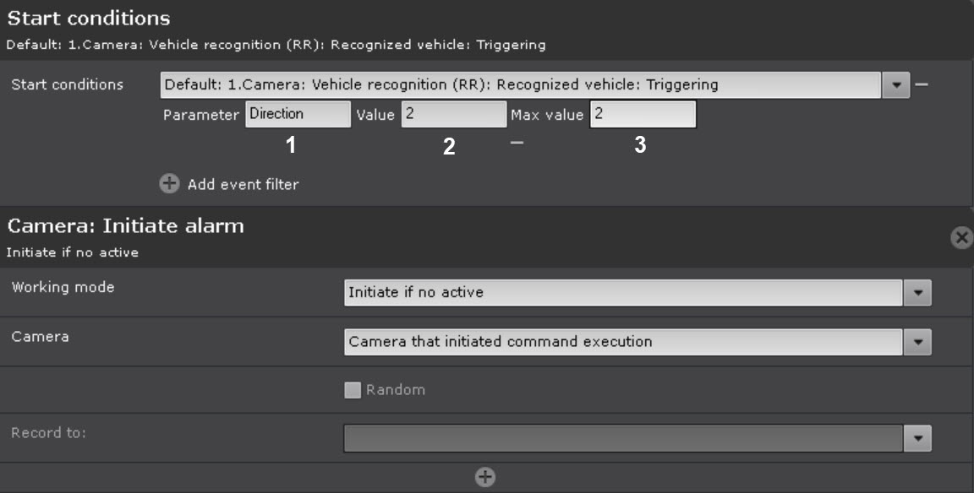Click the Add event filter link text
Image resolution: width=974 pixels, height=493 pixels.
[243, 184]
